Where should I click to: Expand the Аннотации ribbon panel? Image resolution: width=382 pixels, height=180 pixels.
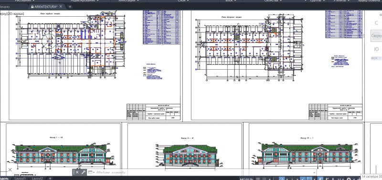coord(128,1)
